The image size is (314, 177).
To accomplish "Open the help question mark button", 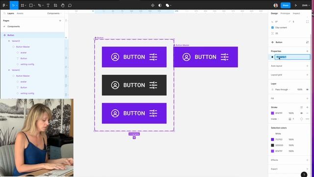I will tap(304, 175).
